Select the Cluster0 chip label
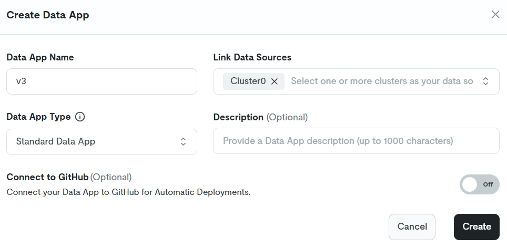The width and height of the screenshot is (507, 248). (248, 81)
